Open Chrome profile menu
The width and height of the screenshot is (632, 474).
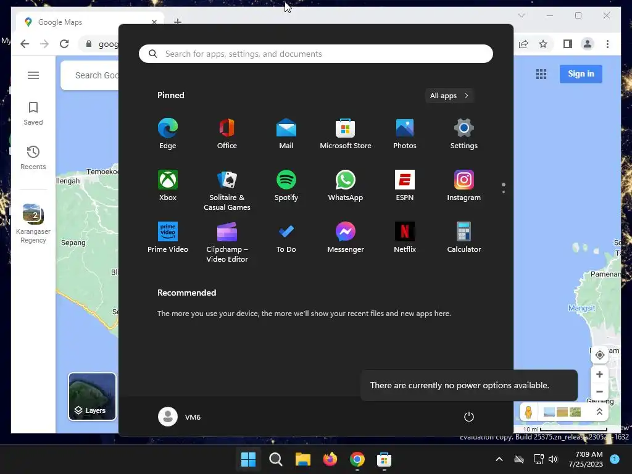pos(588,44)
